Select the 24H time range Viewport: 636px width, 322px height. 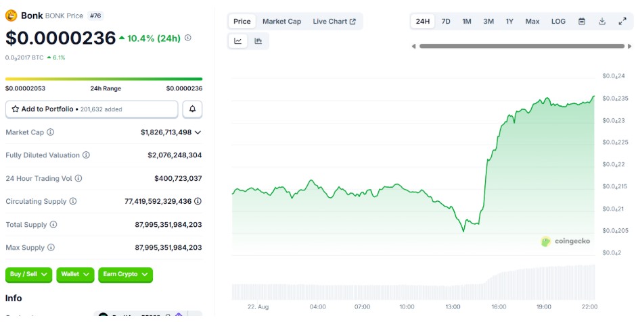pyautogui.click(x=423, y=22)
